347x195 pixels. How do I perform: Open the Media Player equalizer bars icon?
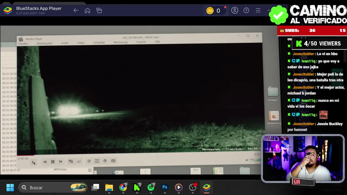click(x=79, y=161)
